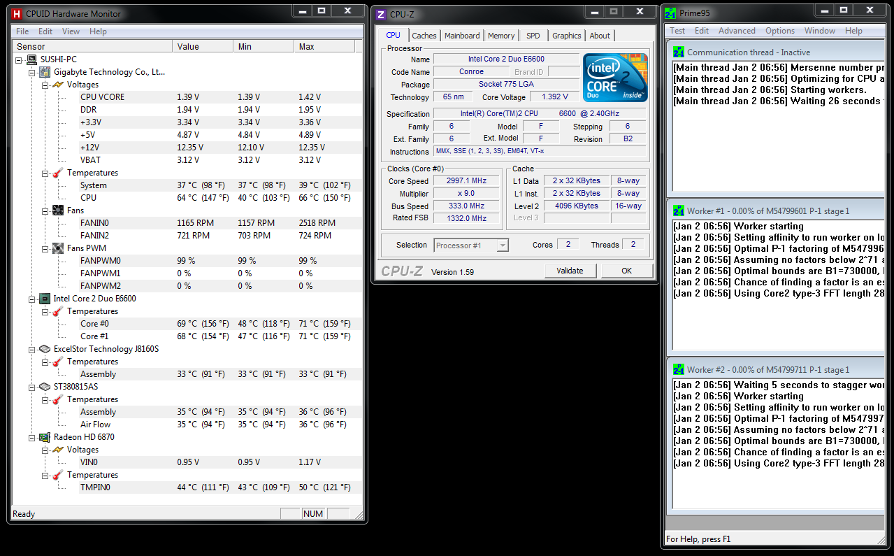Click the Intel Core 2 Duo E6600 chip icon

(x=45, y=299)
